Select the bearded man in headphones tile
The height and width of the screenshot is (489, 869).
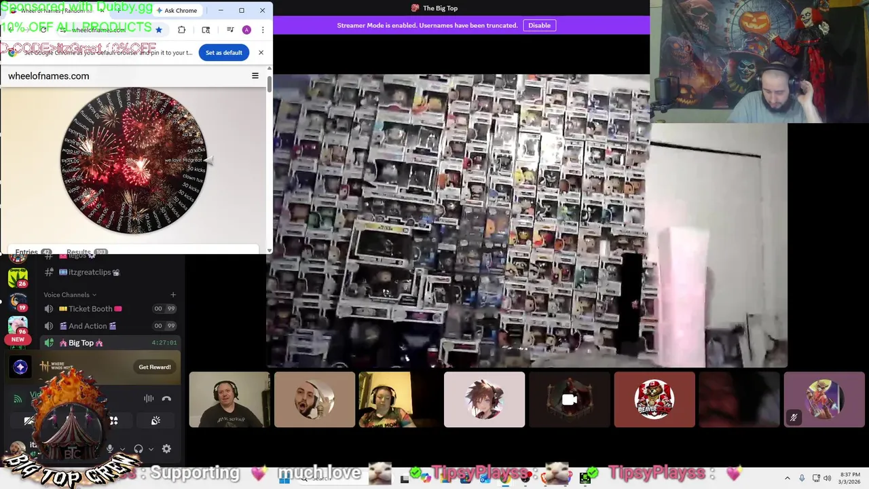coord(229,399)
